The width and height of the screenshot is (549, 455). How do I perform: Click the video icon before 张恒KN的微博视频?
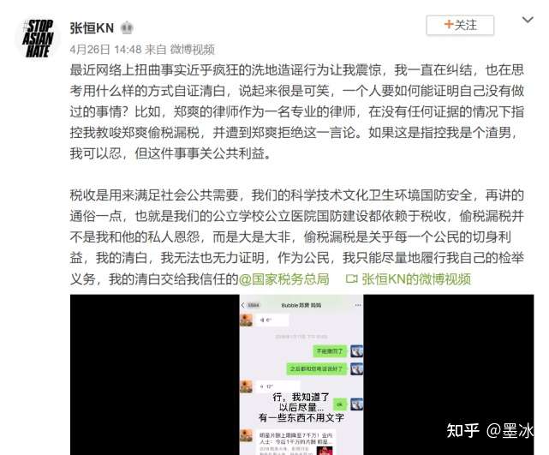(x=351, y=278)
